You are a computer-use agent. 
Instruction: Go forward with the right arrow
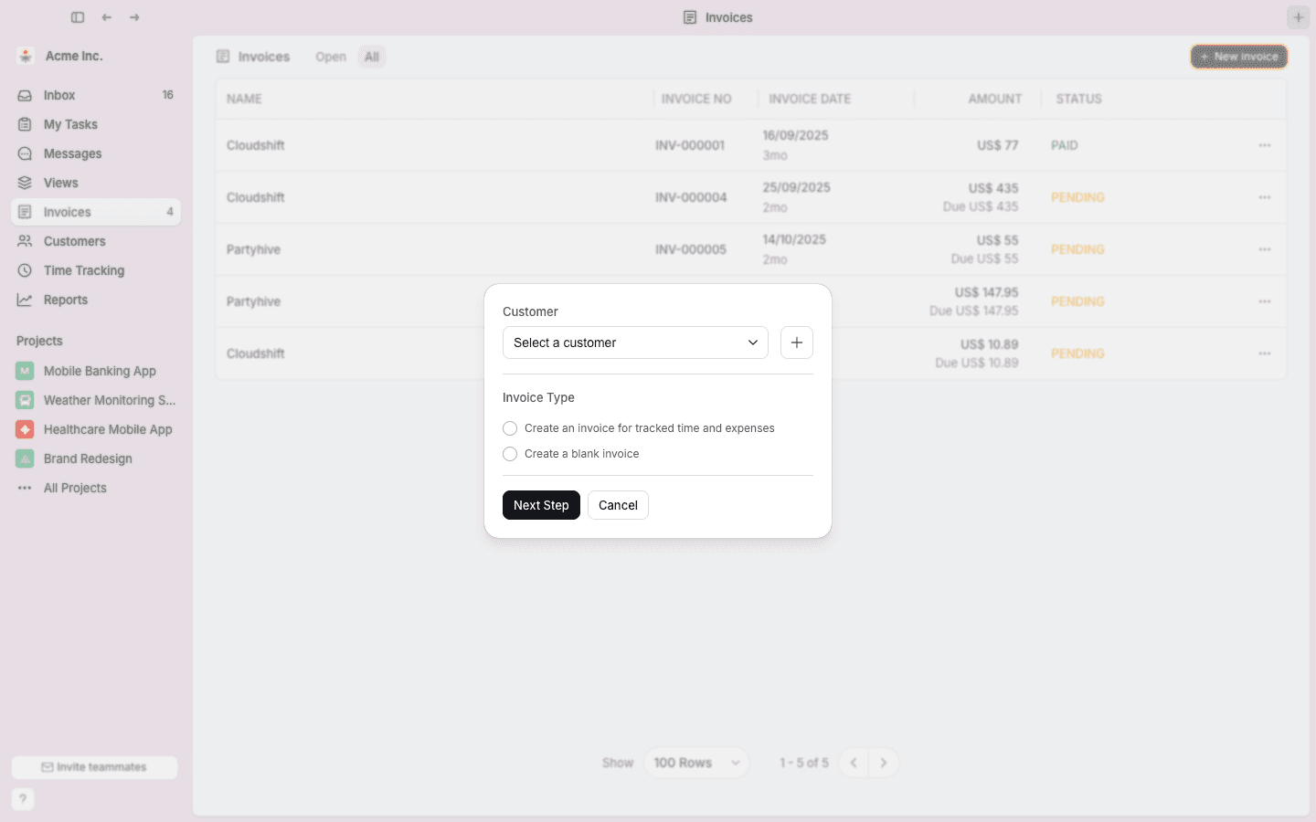pyautogui.click(x=134, y=17)
